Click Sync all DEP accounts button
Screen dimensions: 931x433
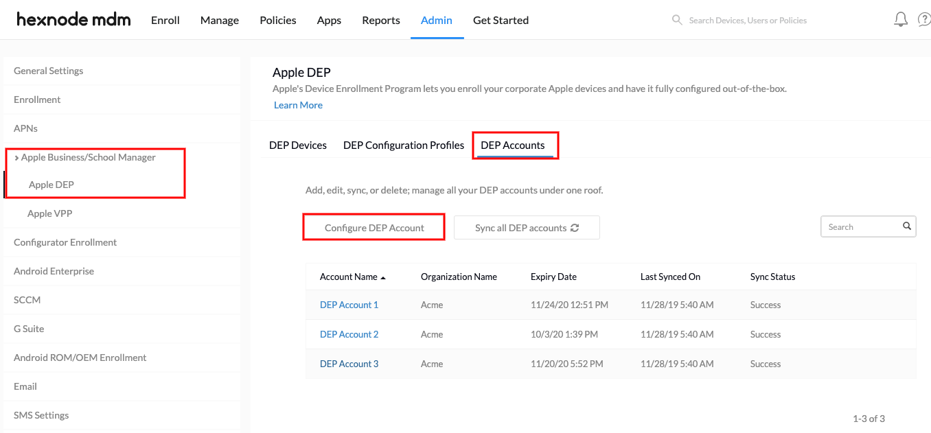coord(527,227)
